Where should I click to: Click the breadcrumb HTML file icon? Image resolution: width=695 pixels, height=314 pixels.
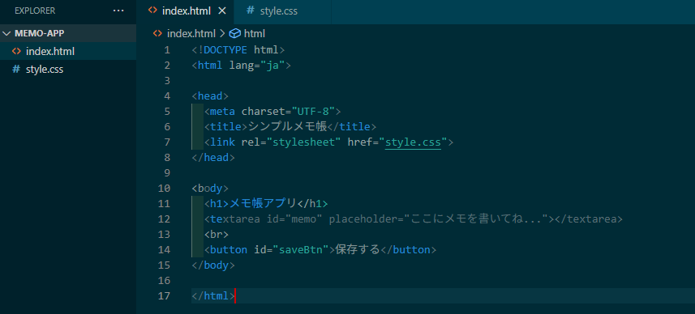tap(157, 34)
